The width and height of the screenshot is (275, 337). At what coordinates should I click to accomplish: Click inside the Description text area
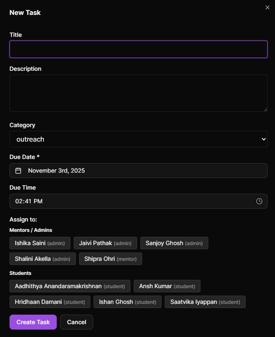138,93
